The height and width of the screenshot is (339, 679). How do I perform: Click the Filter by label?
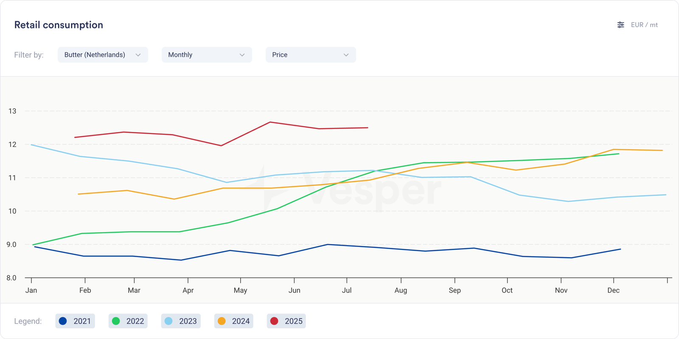point(29,55)
